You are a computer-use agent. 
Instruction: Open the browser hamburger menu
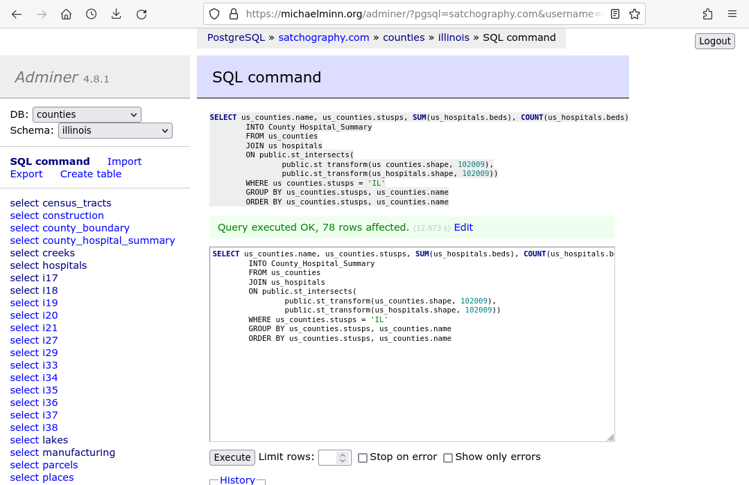(732, 14)
